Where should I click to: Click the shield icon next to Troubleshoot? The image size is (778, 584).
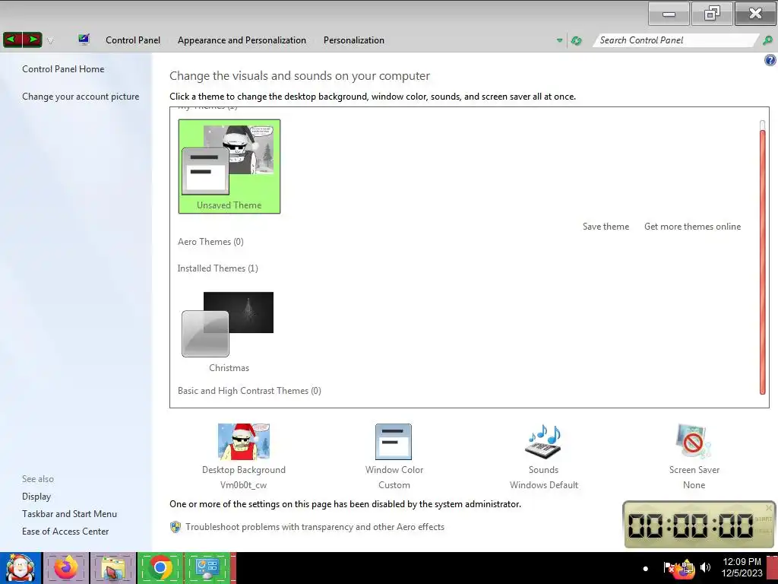click(176, 527)
